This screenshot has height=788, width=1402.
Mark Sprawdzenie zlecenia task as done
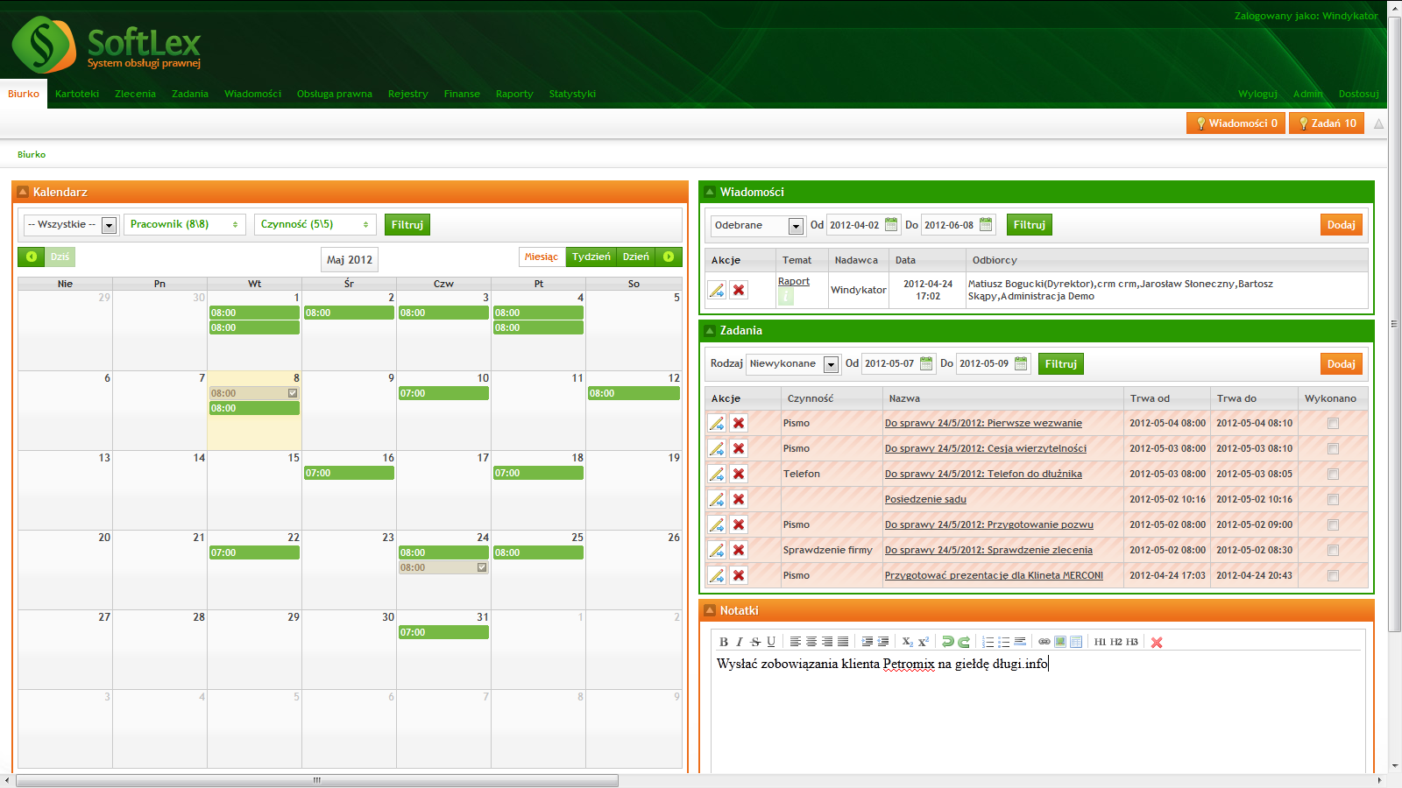1333,550
